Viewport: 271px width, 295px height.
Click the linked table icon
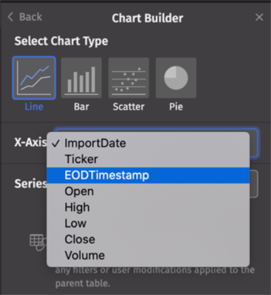(38, 242)
